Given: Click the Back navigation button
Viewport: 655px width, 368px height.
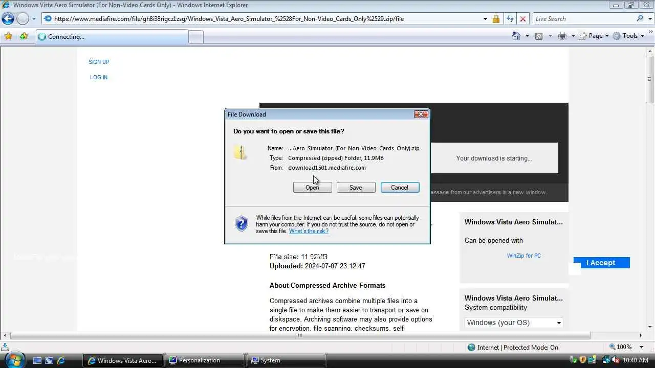Looking at the screenshot, I should click(x=8, y=19).
